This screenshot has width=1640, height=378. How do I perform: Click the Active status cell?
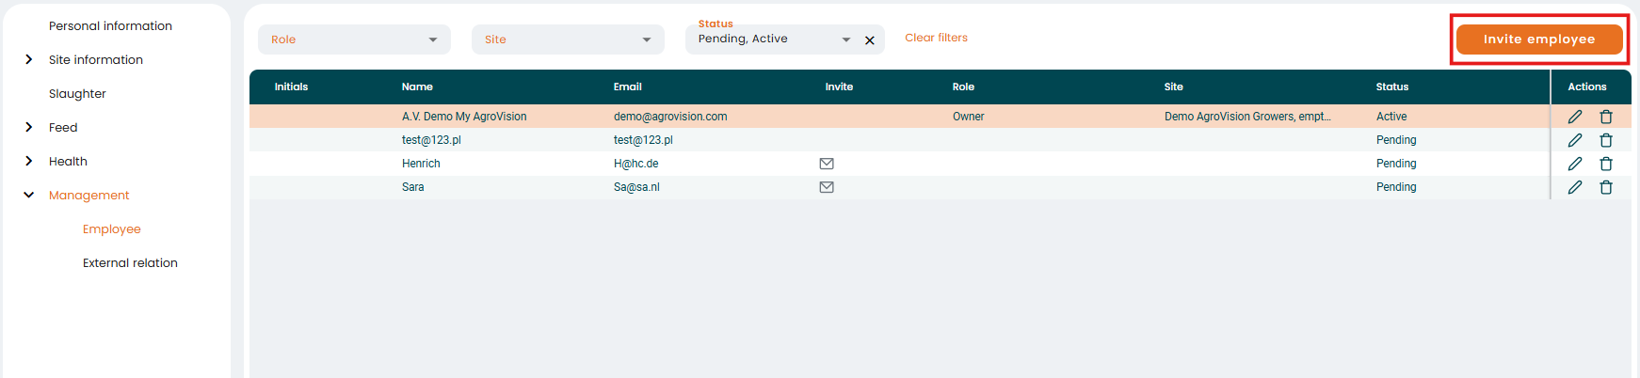click(1391, 117)
